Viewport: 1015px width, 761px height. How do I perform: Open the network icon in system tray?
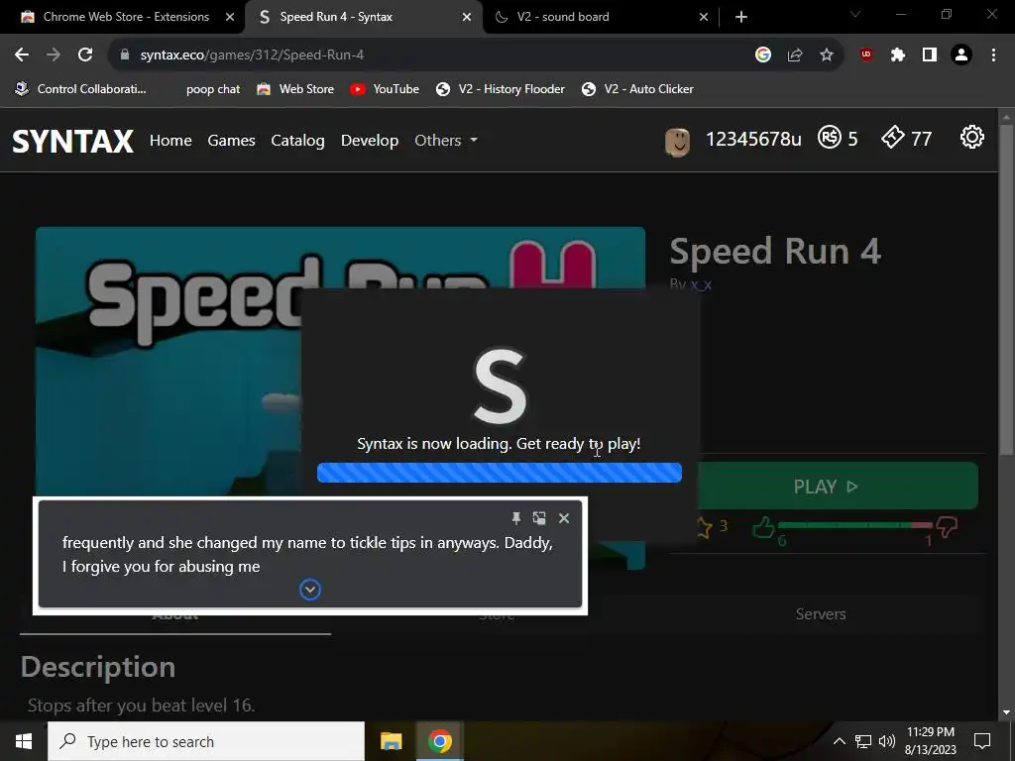coord(863,741)
